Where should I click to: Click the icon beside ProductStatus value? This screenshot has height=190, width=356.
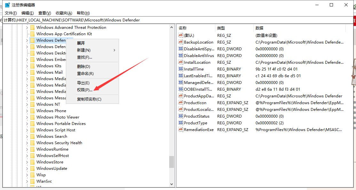pyautogui.click(x=180, y=116)
